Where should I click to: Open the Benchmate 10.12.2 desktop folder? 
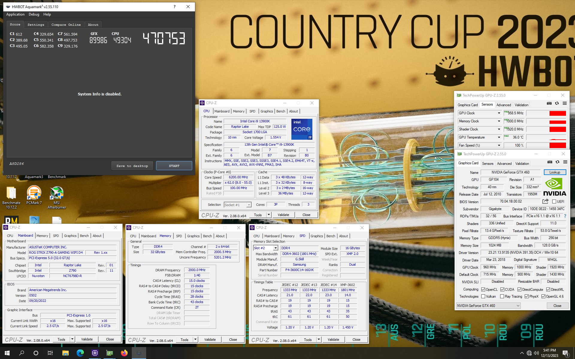tap(11, 197)
